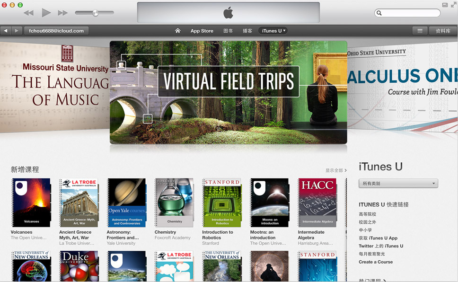
Task: Click the Fast-forward playback control
Action: click(62, 13)
